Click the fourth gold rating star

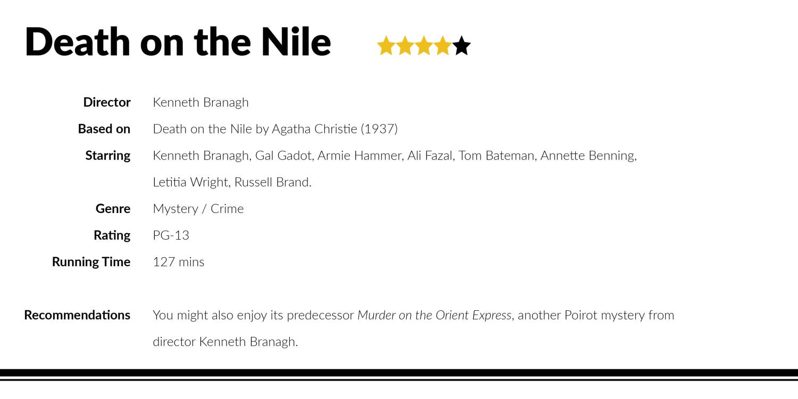pyautogui.click(x=442, y=46)
